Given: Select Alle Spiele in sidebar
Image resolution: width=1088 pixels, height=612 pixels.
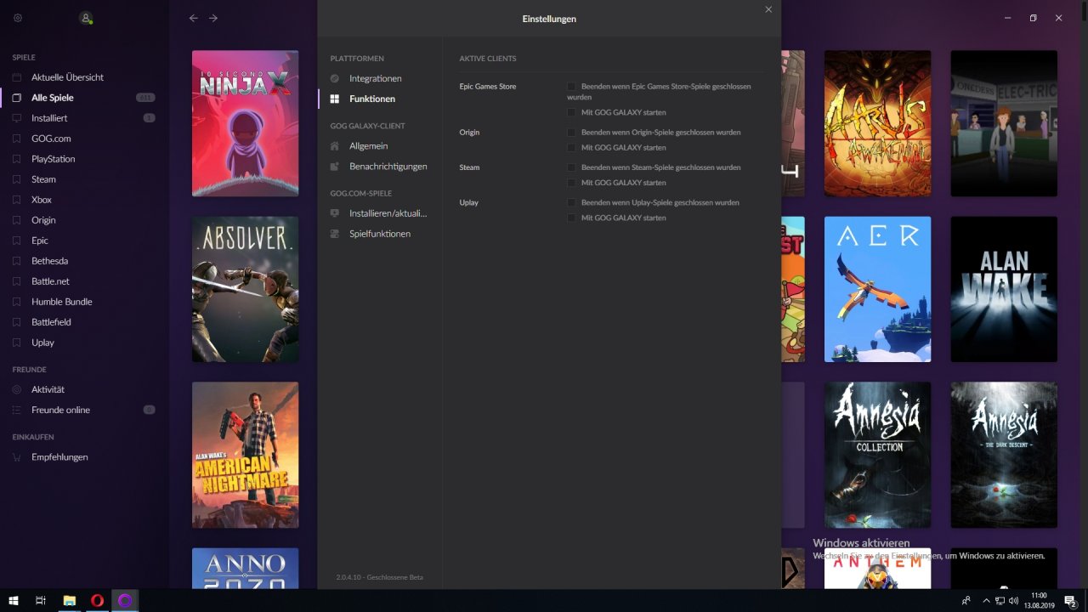Looking at the screenshot, I should 53,98.
